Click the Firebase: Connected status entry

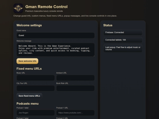123,33
